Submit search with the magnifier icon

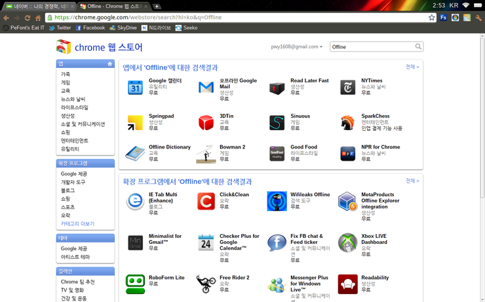[x=418, y=46]
